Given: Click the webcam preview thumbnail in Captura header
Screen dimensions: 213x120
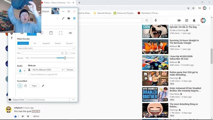Looking at the screenshot, I should pyautogui.click(x=55, y=11).
